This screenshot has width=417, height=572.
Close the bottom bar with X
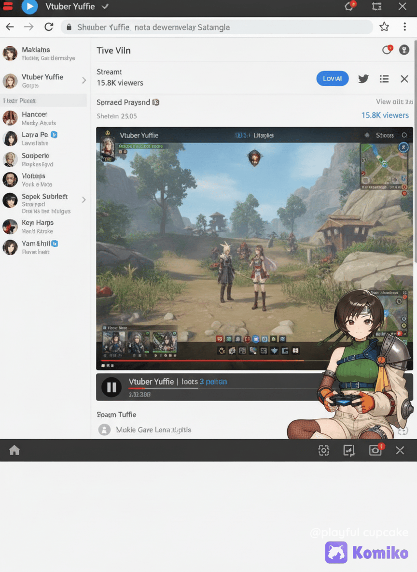tap(400, 450)
